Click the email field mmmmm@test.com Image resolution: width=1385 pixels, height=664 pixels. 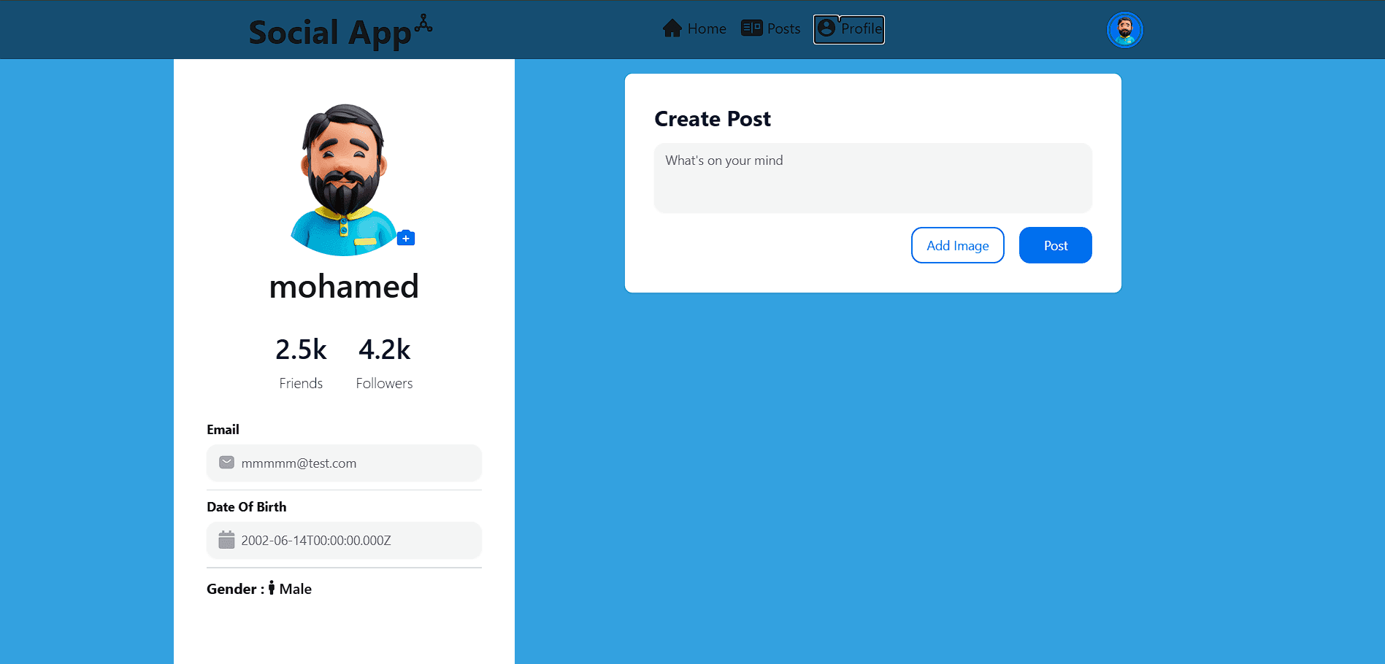point(344,463)
